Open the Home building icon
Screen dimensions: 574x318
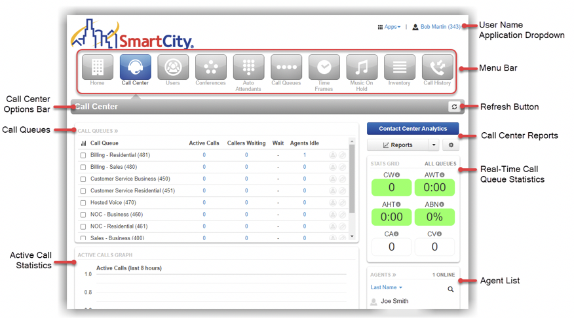coord(98,67)
